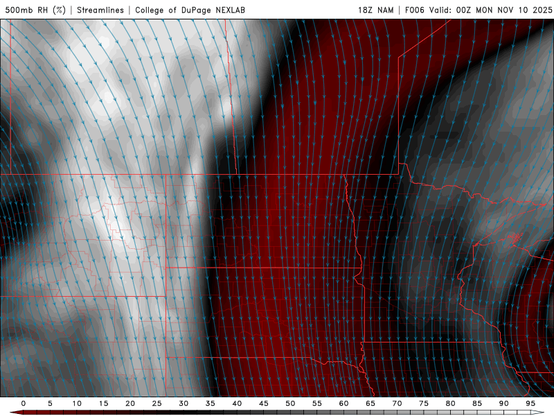Click the 35 label on the color scale
Image resolution: width=554 pixels, height=416 pixels.
[x=211, y=404]
